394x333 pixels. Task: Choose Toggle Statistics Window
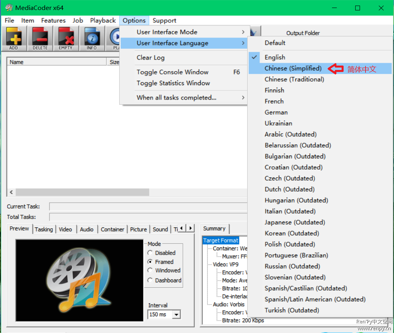[x=184, y=83]
